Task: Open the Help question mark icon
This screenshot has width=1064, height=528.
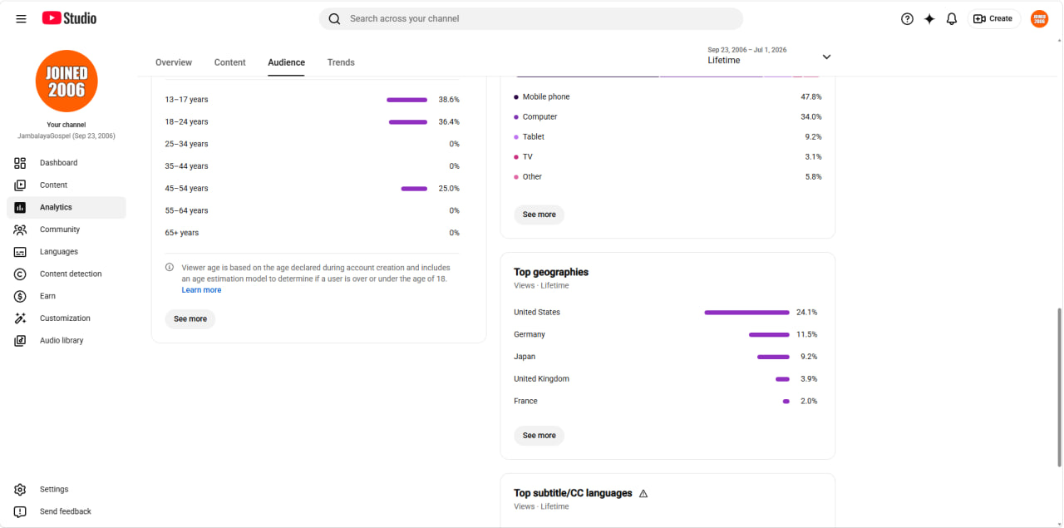Action: 907,18
